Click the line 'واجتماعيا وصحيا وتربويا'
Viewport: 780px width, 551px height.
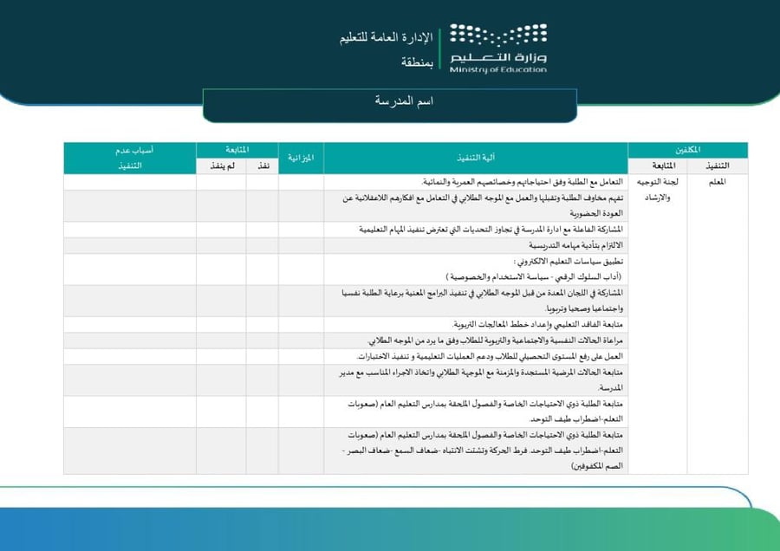pos(584,308)
